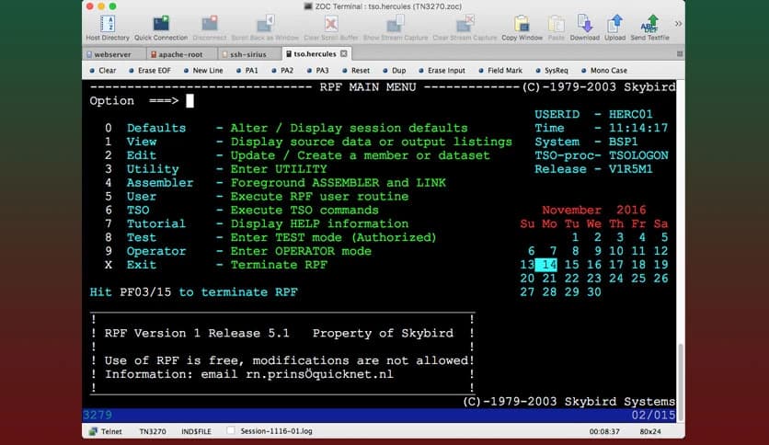769x445 pixels.
Task: Click the USERID value HERC01
Action: (631, 114)
